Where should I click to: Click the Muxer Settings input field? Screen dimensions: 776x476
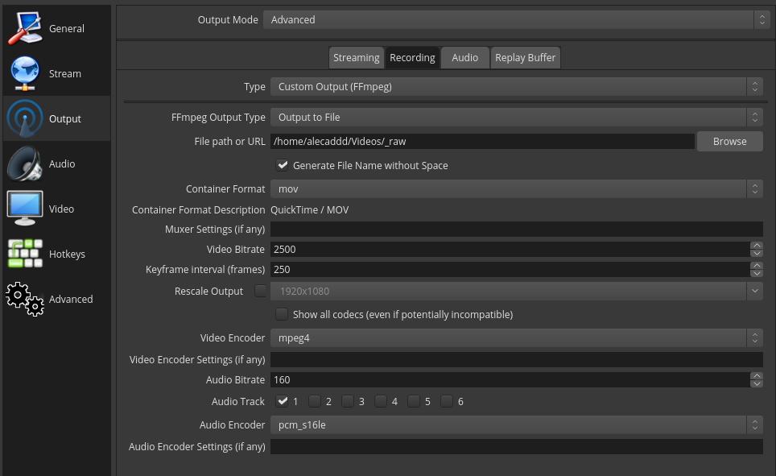coord(517,230)
